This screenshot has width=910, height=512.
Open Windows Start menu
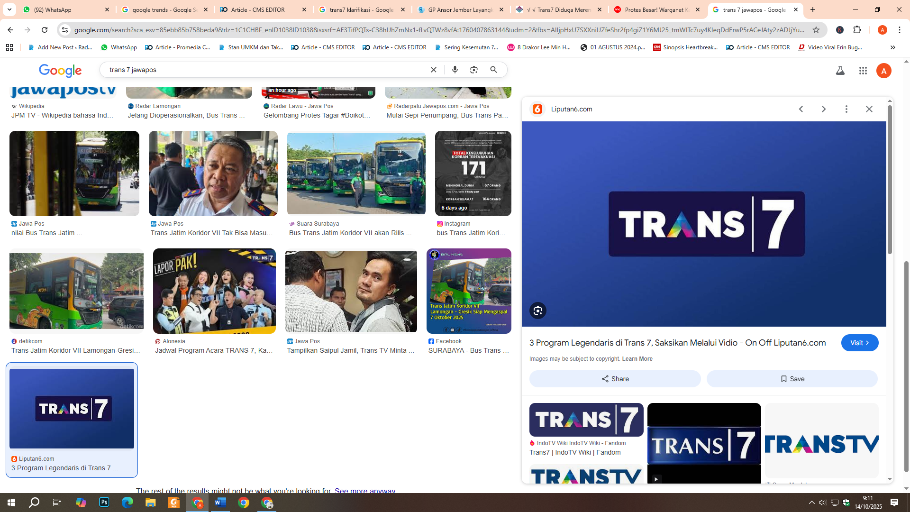click(x=11, y=503)
